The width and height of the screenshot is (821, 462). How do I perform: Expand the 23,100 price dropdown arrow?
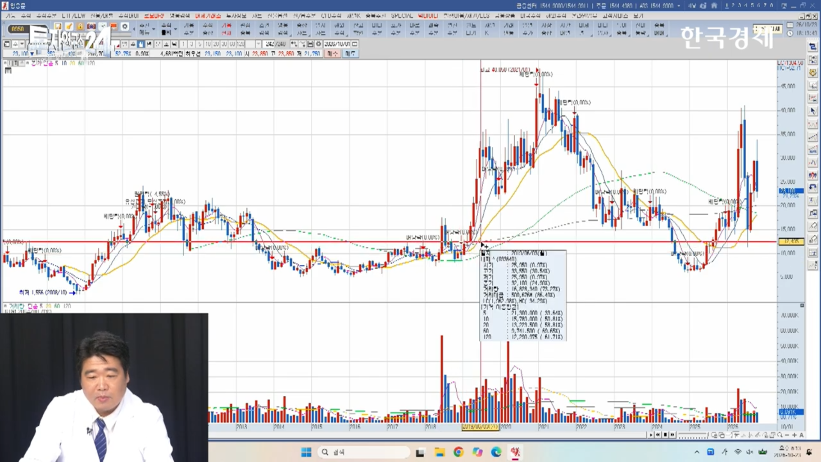click(x=32, y=53)
